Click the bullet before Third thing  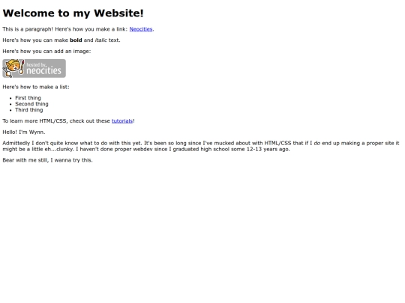[x=10, y=110]
